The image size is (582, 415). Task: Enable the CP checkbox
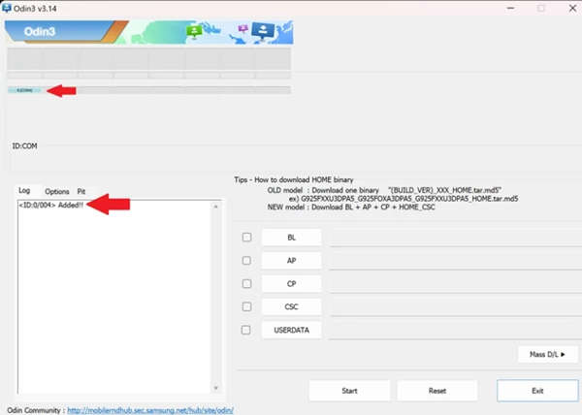pos(246,284)
